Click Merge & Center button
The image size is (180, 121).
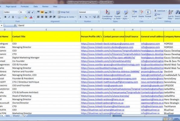pos(67,17)
